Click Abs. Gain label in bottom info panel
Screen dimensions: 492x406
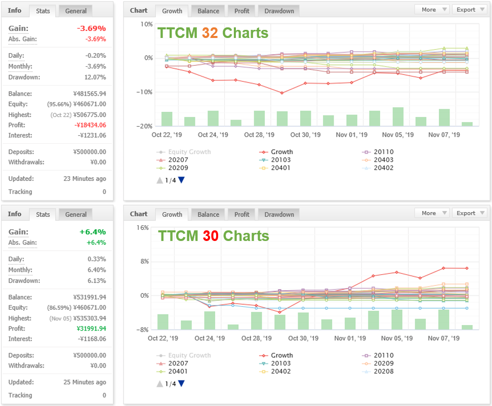[23, 242]
